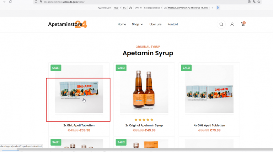
Task: Click the ORIGINAL SYRUP subtitle
Action: (x=148, y=47)
